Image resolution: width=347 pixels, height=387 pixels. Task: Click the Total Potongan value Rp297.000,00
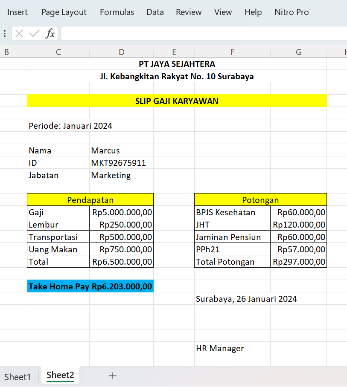point(298,262)
